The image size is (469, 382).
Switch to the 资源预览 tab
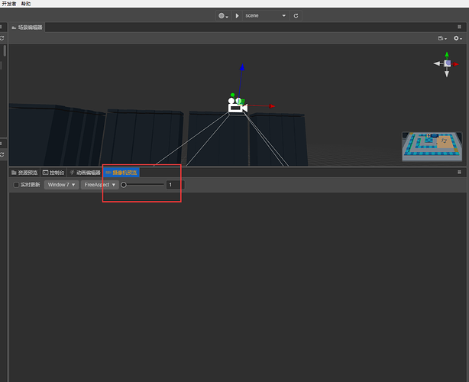24,173
